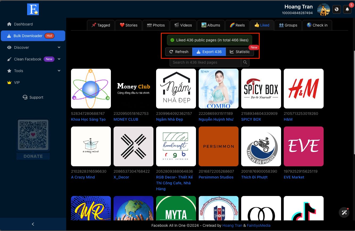Click the Bulk Downloader download icon
This screenshot has width=355, height=231.
[x=9, y=36]
